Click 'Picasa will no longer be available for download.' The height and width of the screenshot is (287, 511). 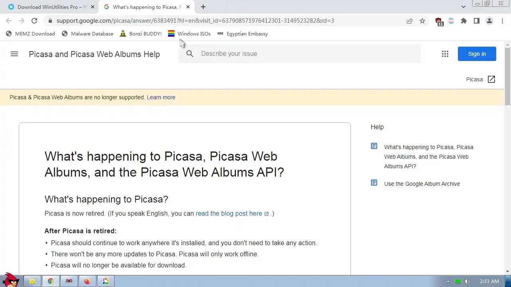[119, 265]
